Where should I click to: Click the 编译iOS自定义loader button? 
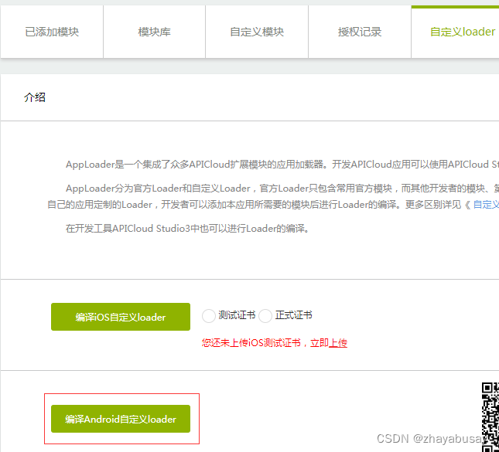[x=121, y=317]
